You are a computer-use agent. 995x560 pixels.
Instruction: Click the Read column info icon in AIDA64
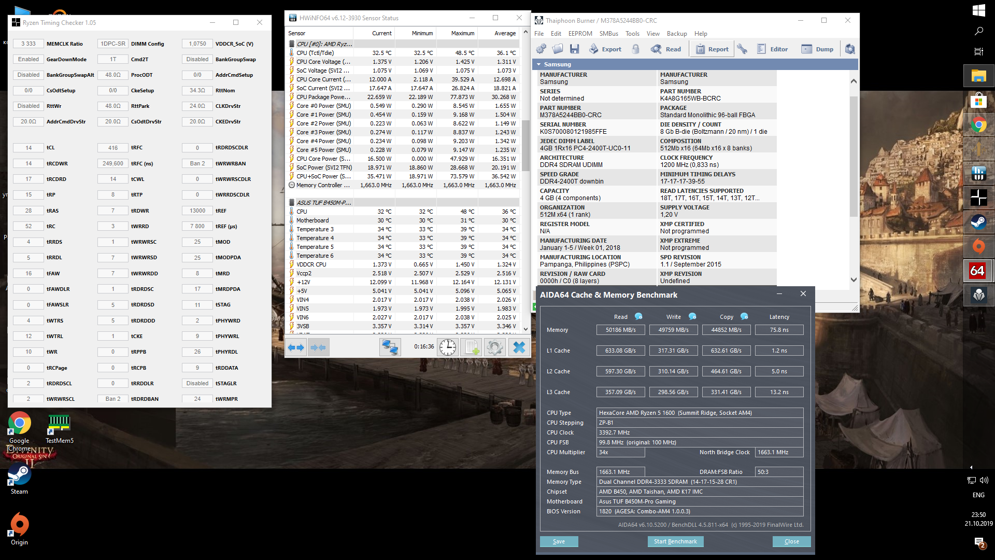click(638, 316)
